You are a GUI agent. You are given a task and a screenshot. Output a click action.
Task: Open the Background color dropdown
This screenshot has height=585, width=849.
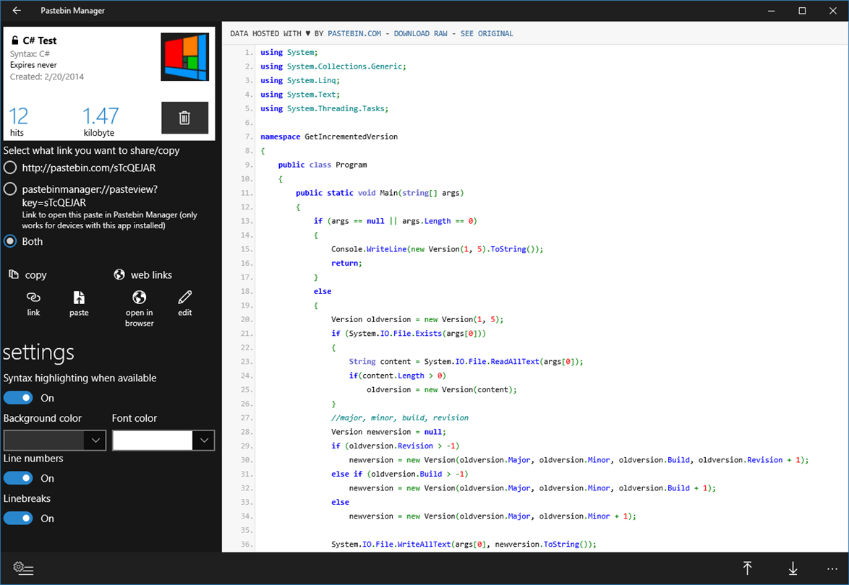tap(55, 440)
